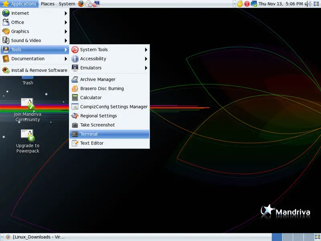The height and width of the screenshot is (241, 321).
Task: Open Install & Remove Software
Action: pyautogui.click(x=35, y=70)
